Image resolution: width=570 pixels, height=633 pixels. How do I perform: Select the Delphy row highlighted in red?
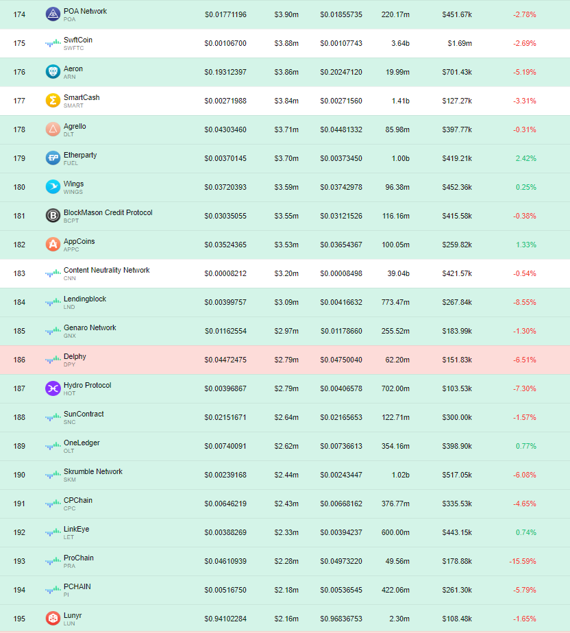285,360
